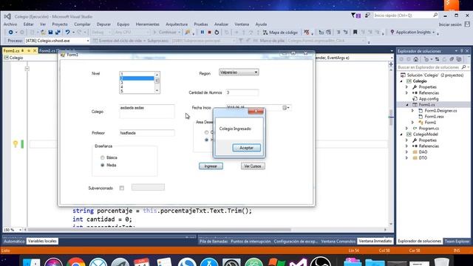This screenshot has width=473, height=266.
Task: Click the Profesor text field
Action: (x=147, y=133)
